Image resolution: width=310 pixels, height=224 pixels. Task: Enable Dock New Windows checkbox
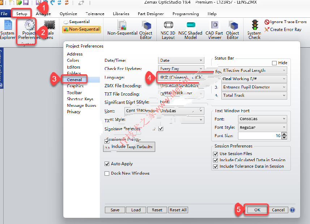[107, 174]
